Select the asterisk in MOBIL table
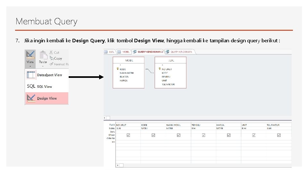The height and width of the screenshot is (173, 308). pyautogui.click(x=120, y=65)
